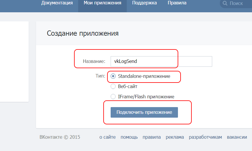Visit the разработчикам footer link
The height and width of the screenshot is (151, 252).
click(205, 137)
